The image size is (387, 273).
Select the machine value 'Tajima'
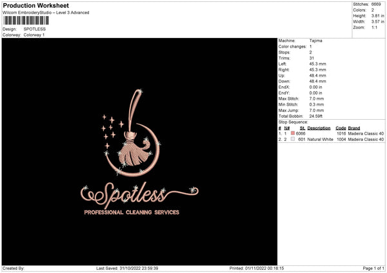(x=315, y=41)
